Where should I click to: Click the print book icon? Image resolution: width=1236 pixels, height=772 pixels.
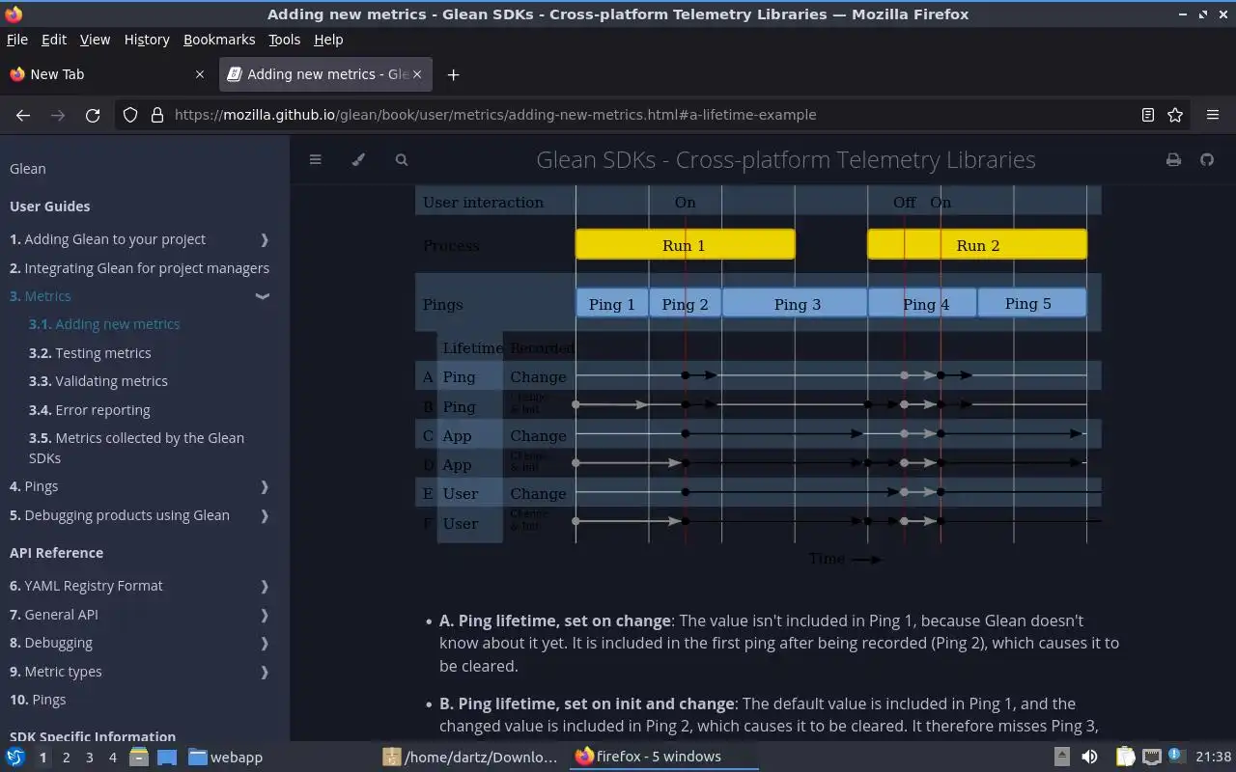coord(1173,159)
